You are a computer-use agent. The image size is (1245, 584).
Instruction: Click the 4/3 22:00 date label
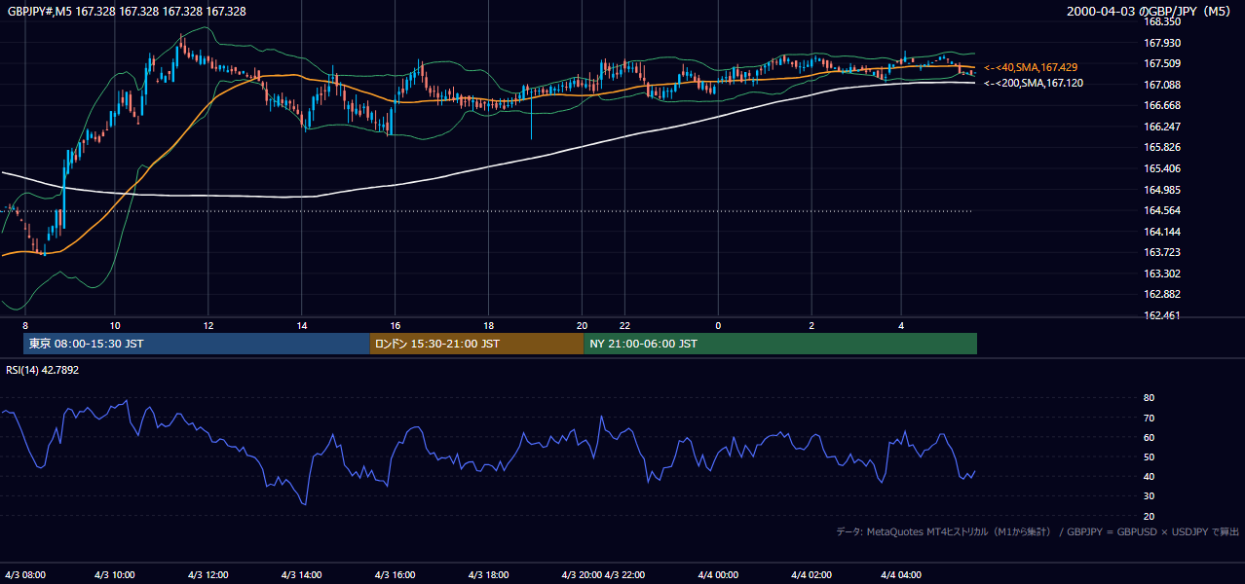[626, 575]
